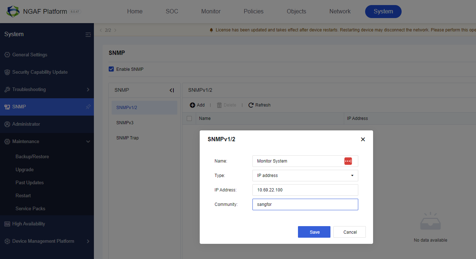Go to next notification arrow
This screenshot has width=476, height=259.
pos(115,30)
